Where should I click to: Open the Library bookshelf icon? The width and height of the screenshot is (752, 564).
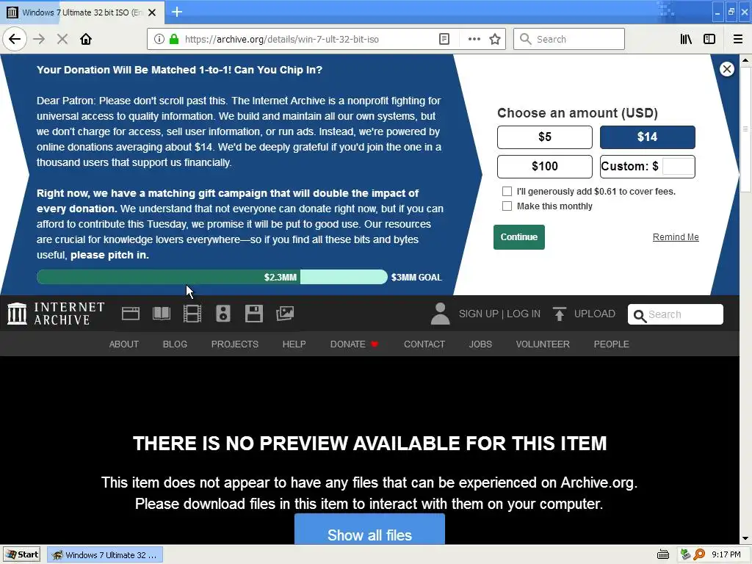[686, 39]
